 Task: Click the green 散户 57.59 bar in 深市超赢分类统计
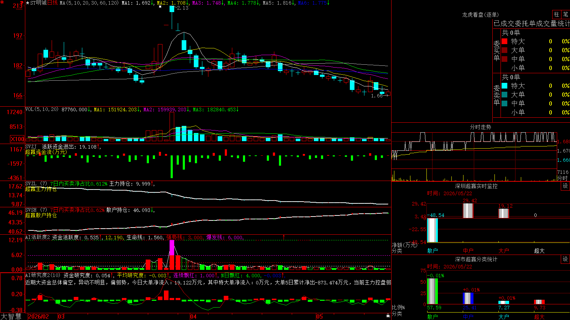click(432, 292)
